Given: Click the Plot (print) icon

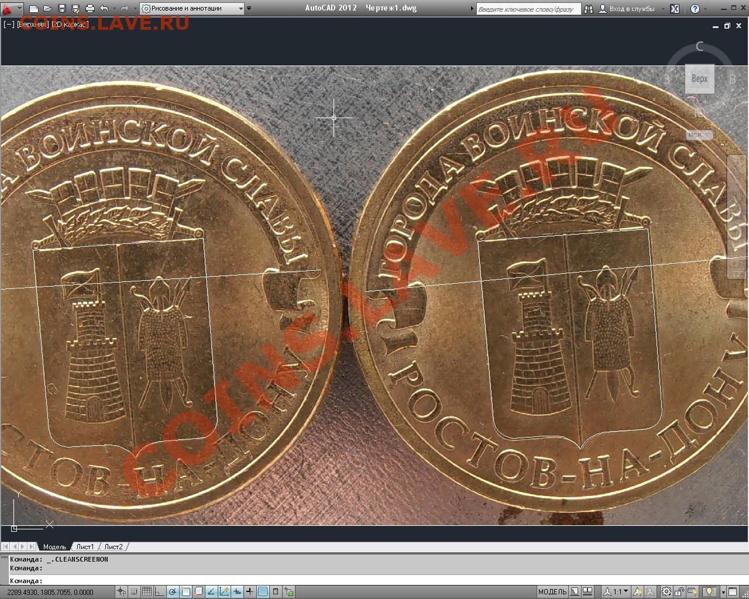Looking at the screenshot, I should pyautogui.click(x=90, y=9).
